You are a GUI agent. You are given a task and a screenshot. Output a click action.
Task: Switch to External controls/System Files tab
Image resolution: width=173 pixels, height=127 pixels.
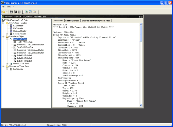tap(96, 21)
